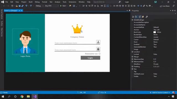The height and width of the screenshot is (99, 177).
Task: Open the Toolbox side tab
Action: coord(2,23)
